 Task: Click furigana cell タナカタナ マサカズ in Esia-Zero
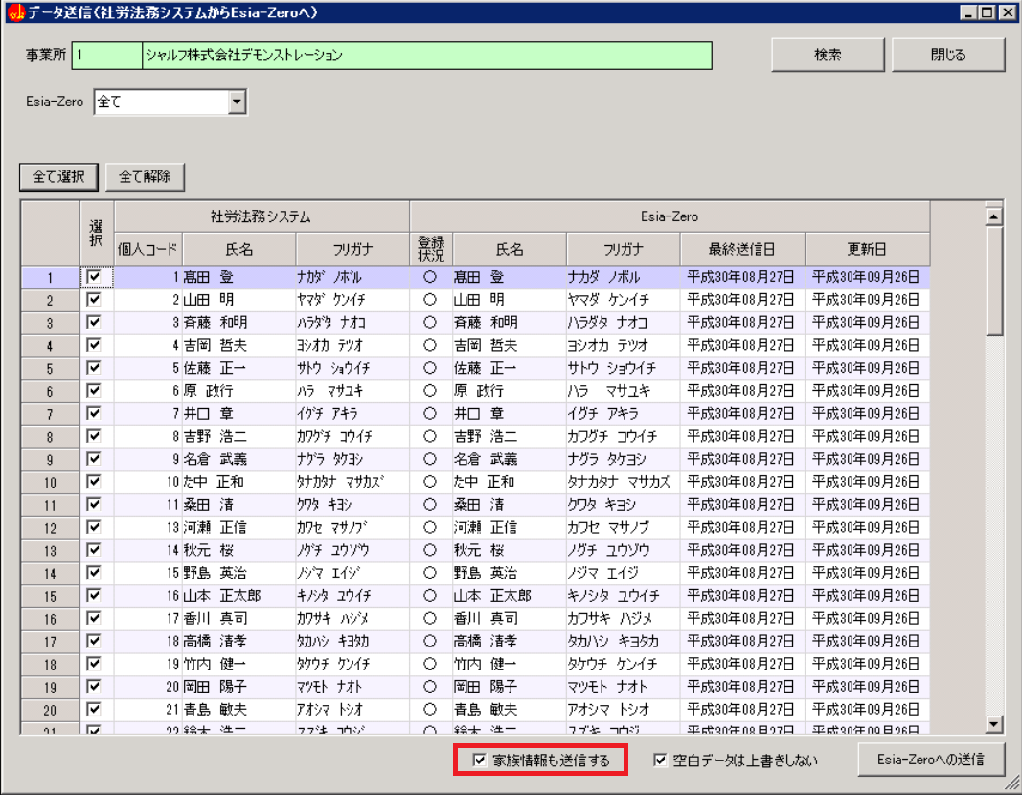coord(624,482)
